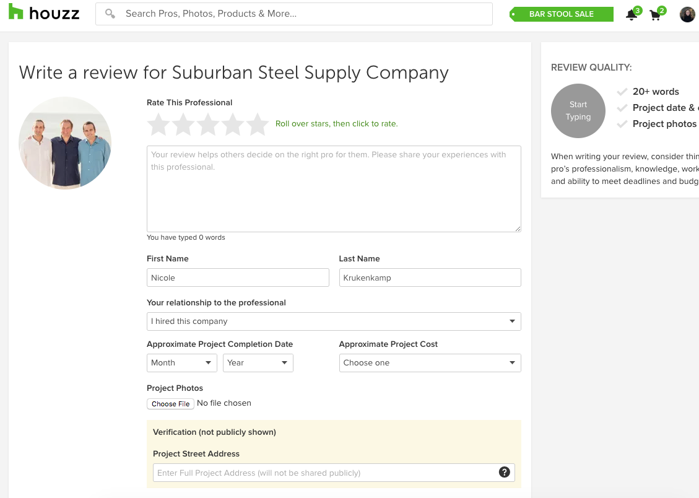Screen dimensions: 699x498
Task: Click the 20+ words checkmark icon
Action: (622, 92)
